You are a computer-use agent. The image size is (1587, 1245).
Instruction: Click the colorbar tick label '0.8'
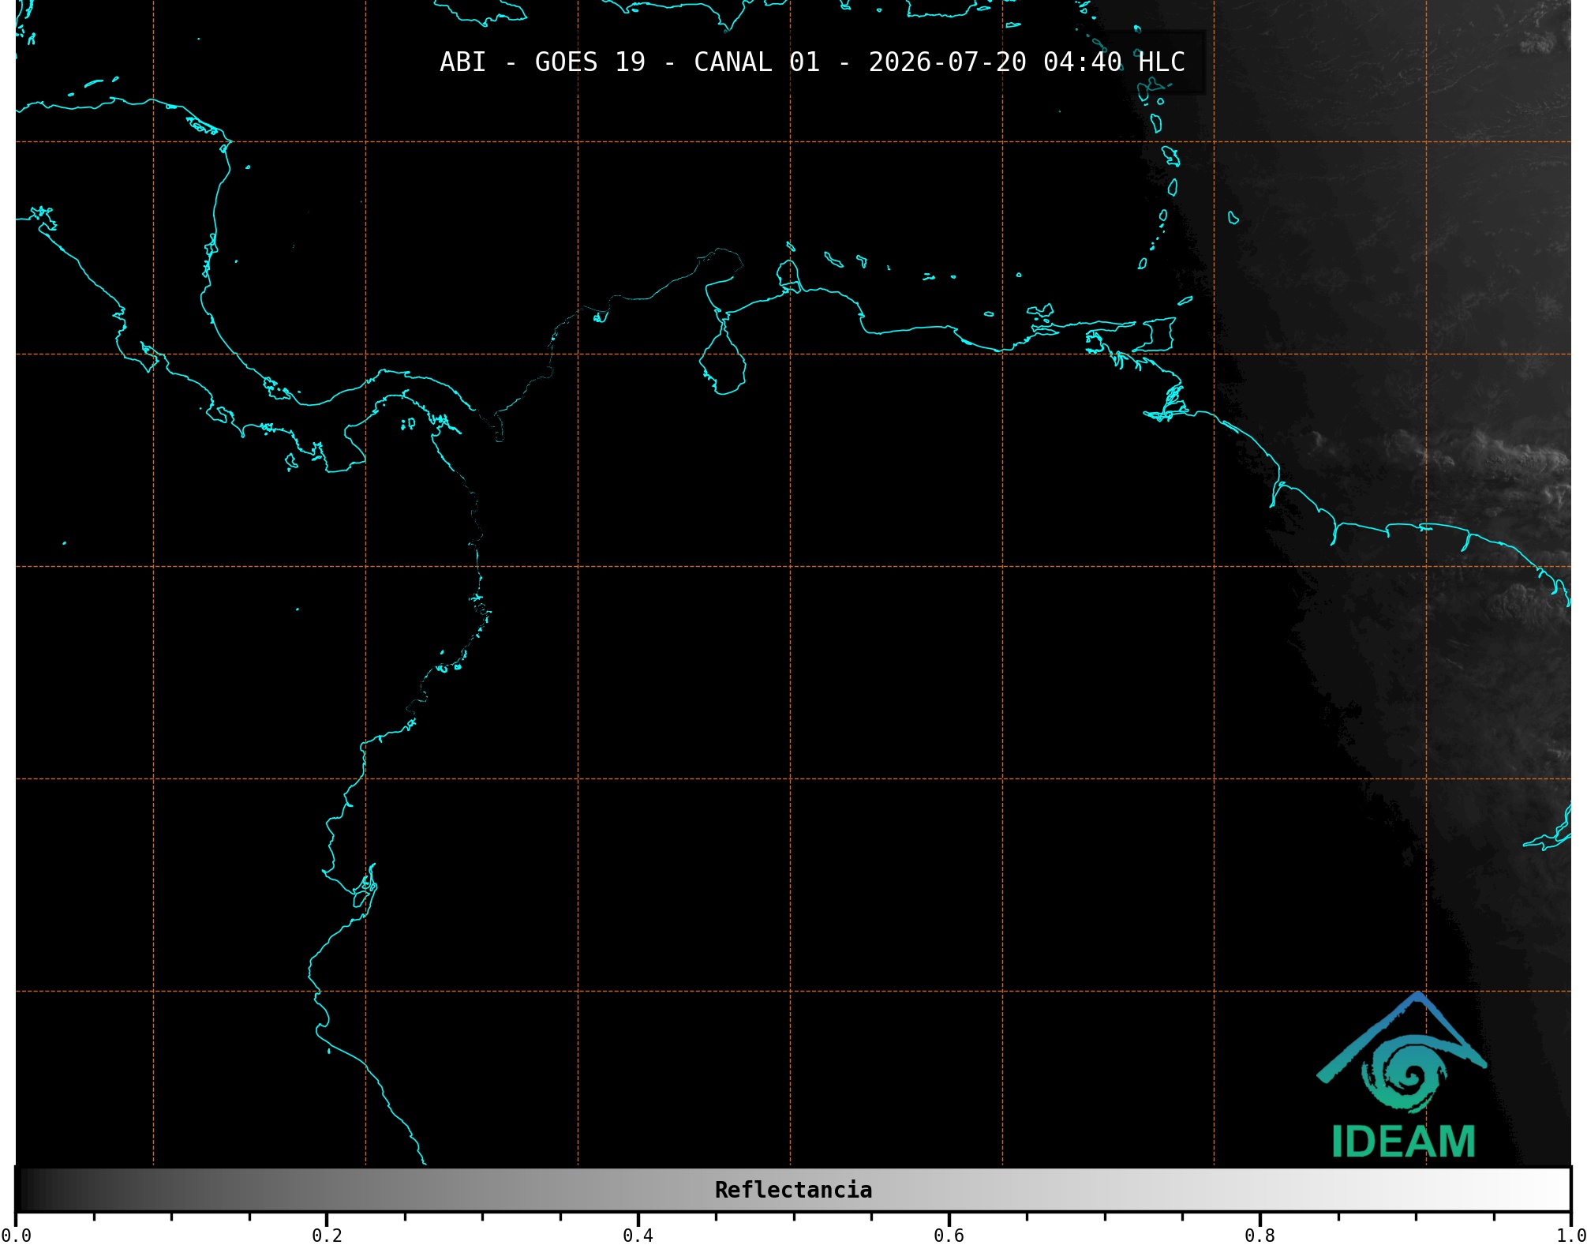pos(1259,1236)
